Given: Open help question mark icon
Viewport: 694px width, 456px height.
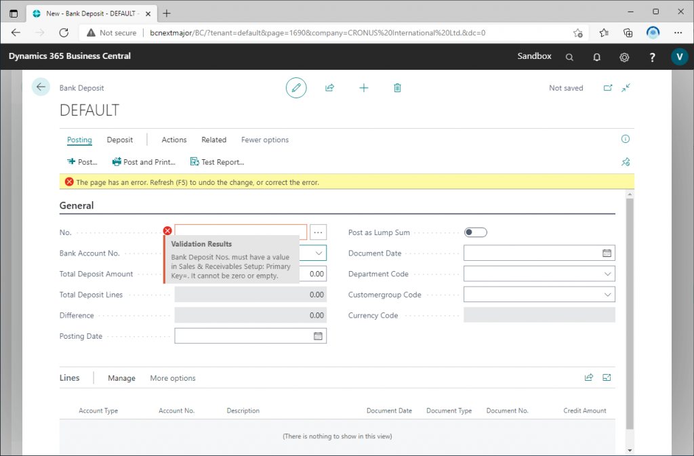Looking at the screenshot, I should pos(652,57).
